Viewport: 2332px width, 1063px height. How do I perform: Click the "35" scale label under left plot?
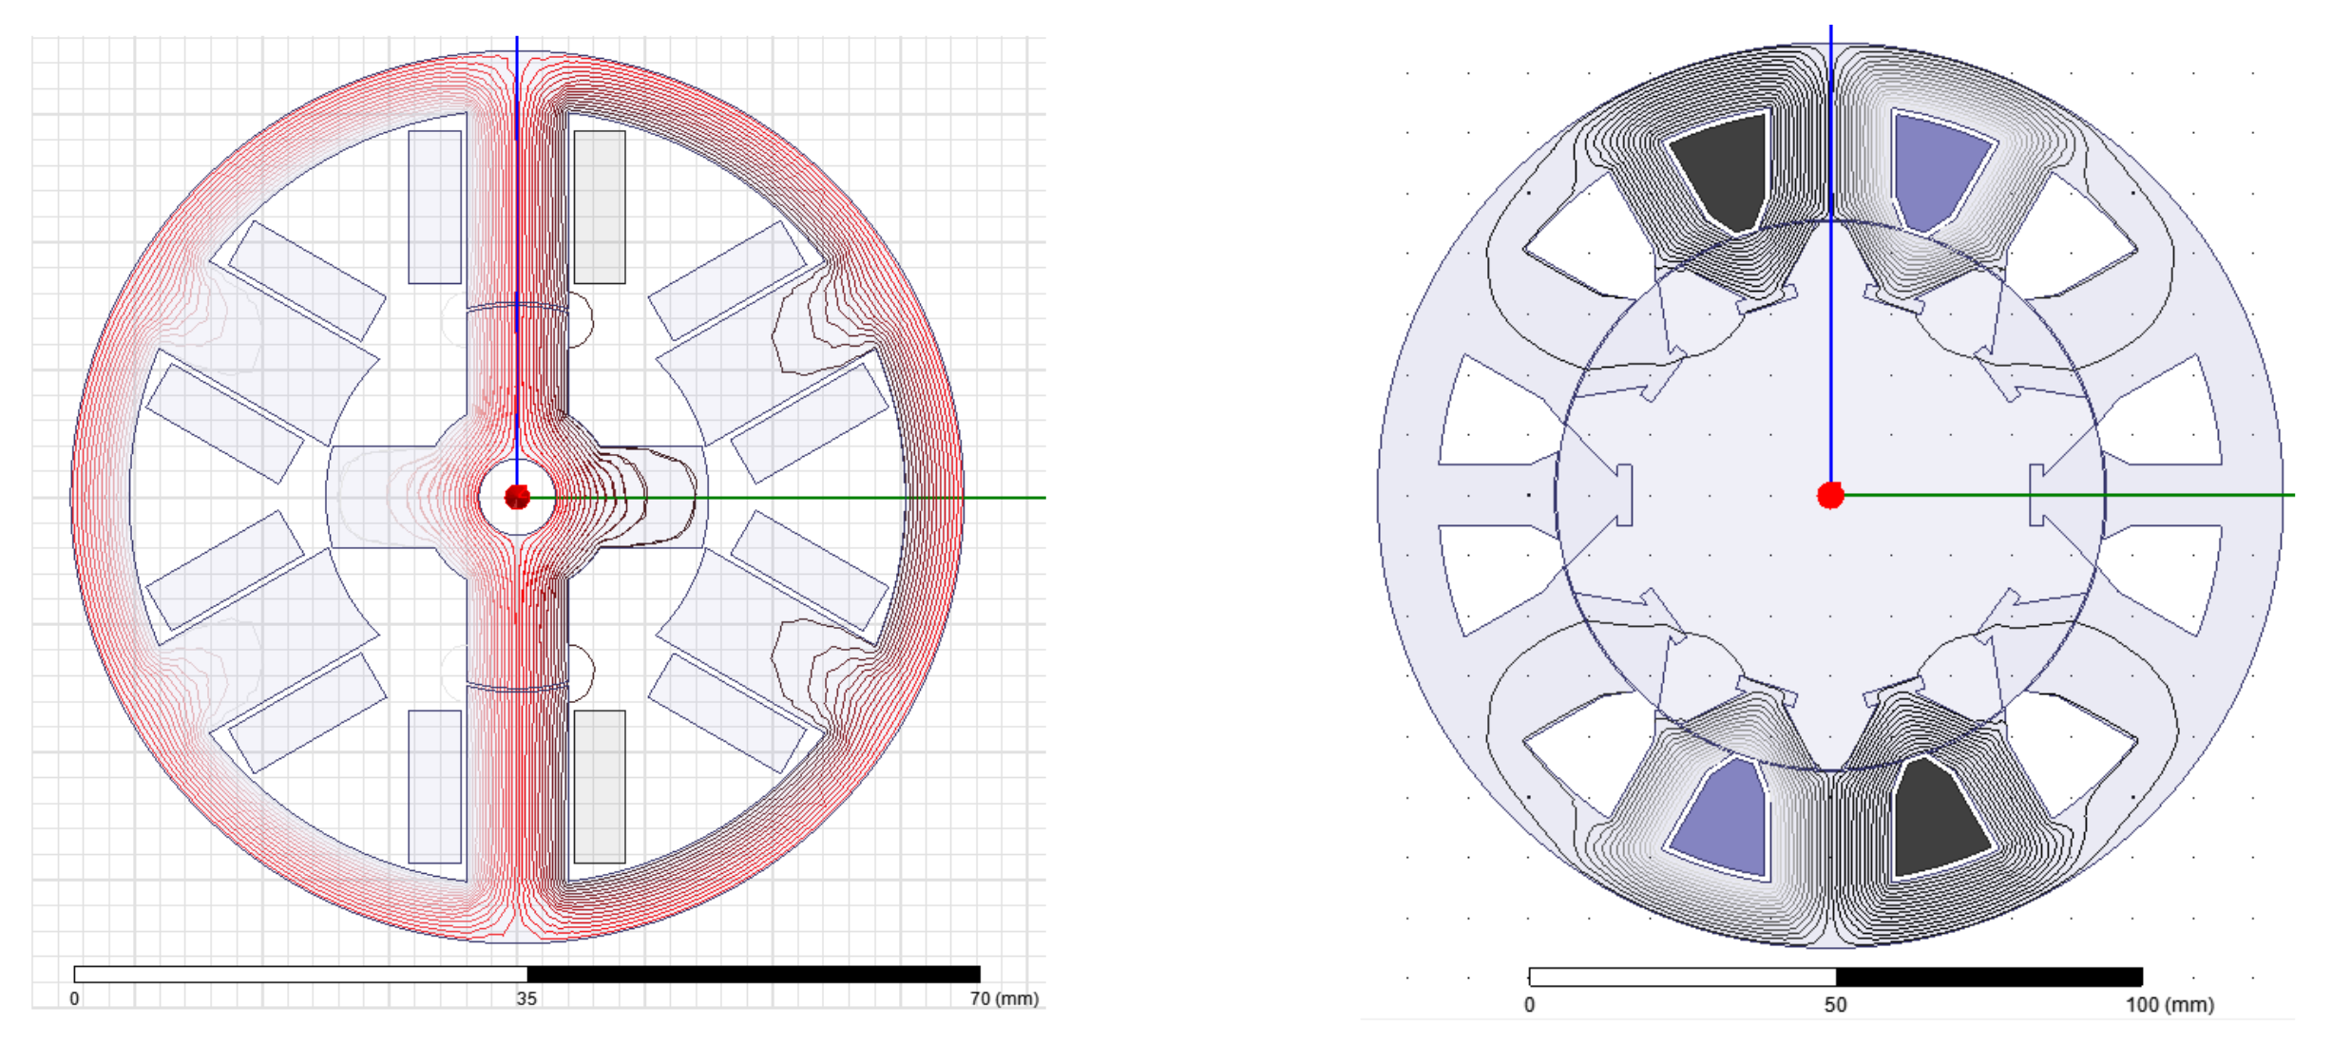pos(526,998)
